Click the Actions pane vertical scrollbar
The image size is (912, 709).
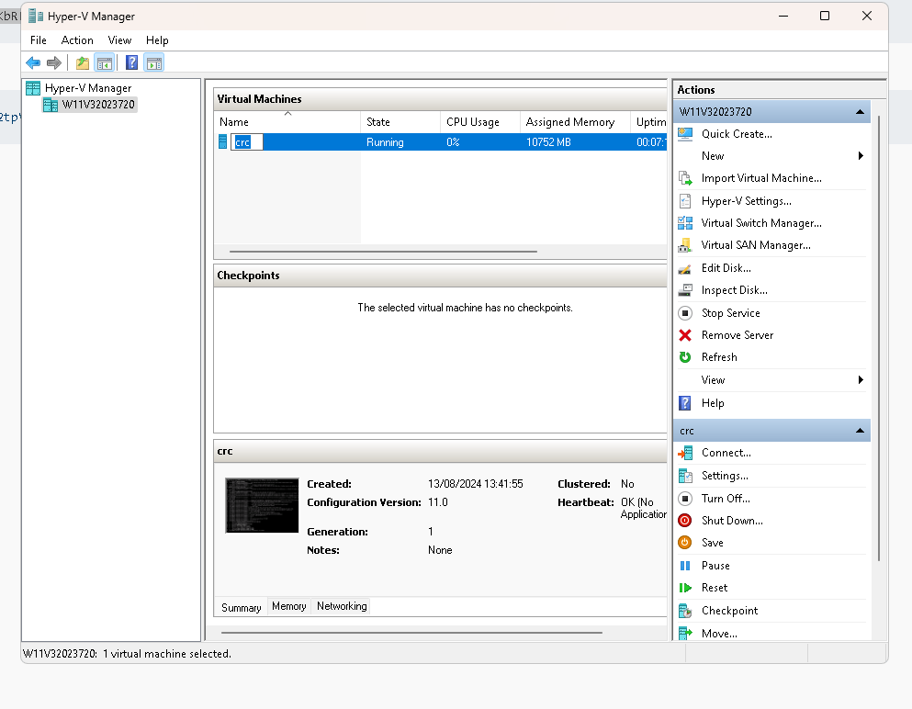[878, 339]
